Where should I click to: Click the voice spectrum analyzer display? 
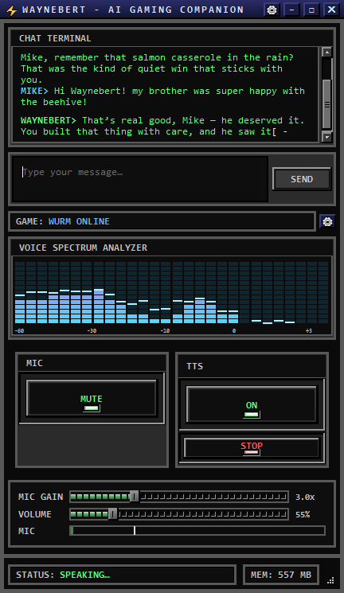click(172, 296)
